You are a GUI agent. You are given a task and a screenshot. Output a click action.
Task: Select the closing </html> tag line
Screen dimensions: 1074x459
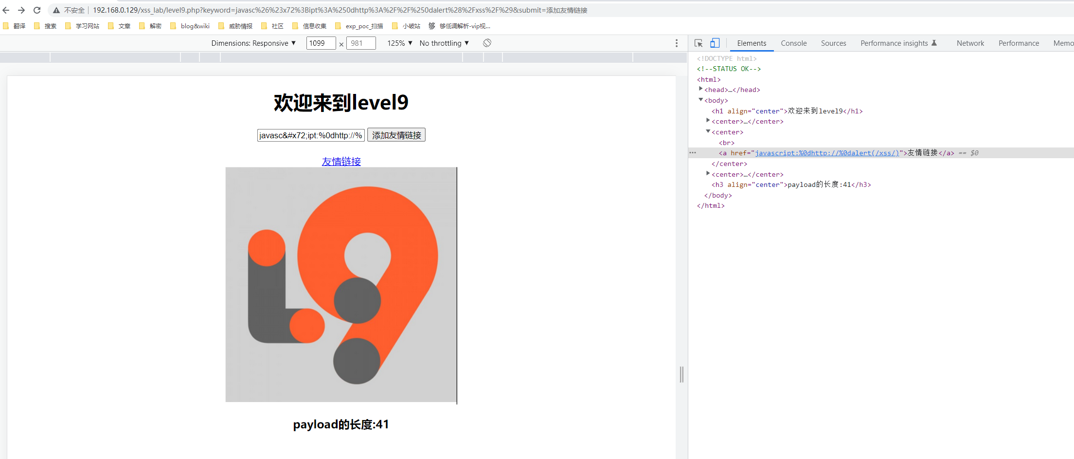click(x=711, y=206)
